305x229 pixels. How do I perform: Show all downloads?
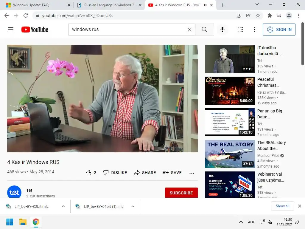point(282,206)
